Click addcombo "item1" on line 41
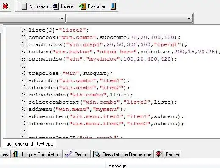This screenshot has height=168, width=220. click(79, 80)
